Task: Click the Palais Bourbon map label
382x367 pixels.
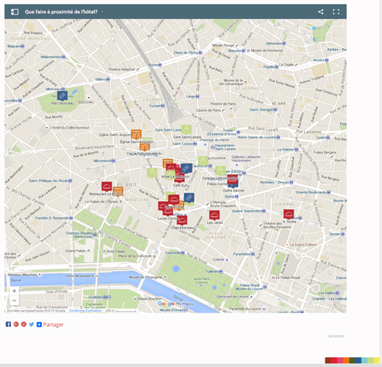Action: click(150, 298)
